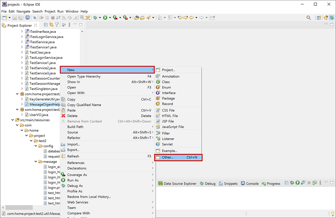Expand the UserVO.java tree node
Screen dimensions: 336x218
[x=22, y=115]
